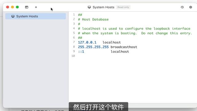Click the broadcasthost hostname
The image size is (197, 111).
point(124,47)
